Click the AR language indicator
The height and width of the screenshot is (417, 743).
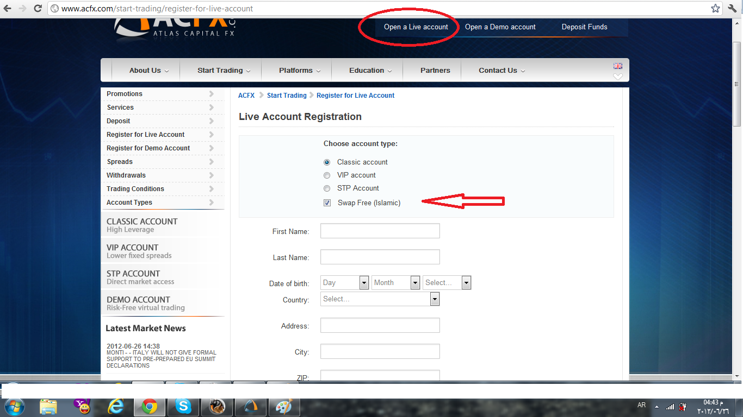coord(641,405)
